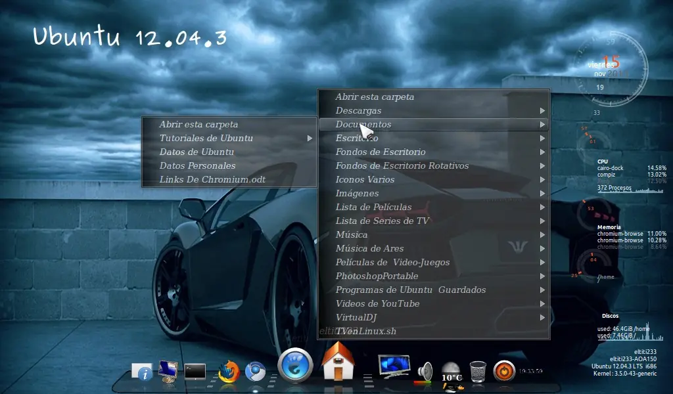This screenshot has height=394, width=673.
Task: Open the trash bin in dock
Action: (478, 371)
